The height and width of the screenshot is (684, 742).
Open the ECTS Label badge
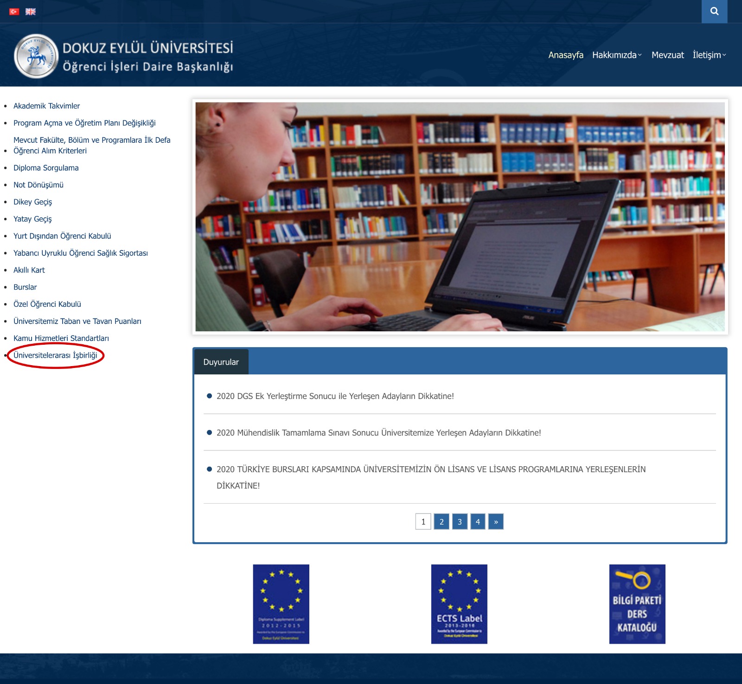[x=459, y=604]
